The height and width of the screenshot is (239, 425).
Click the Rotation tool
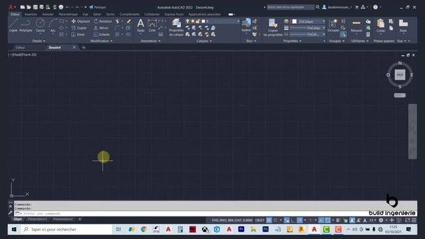tap(102, 21)
